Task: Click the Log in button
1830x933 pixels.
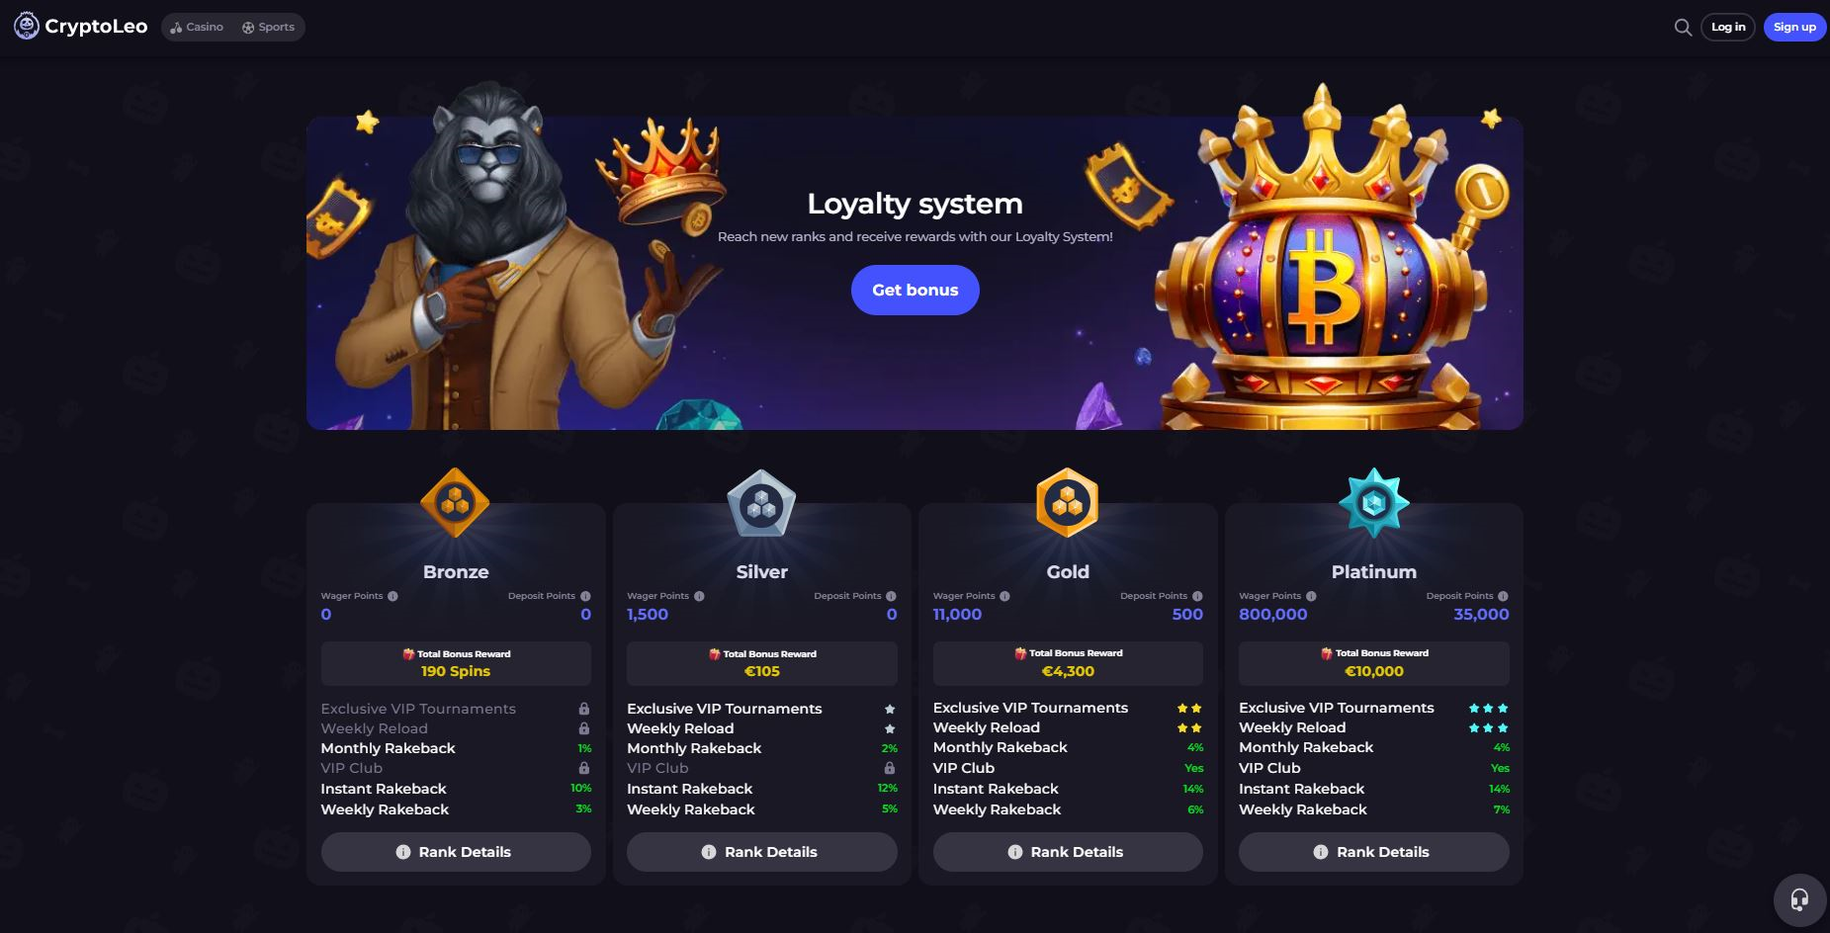Action: click(x=1728, y=27)
